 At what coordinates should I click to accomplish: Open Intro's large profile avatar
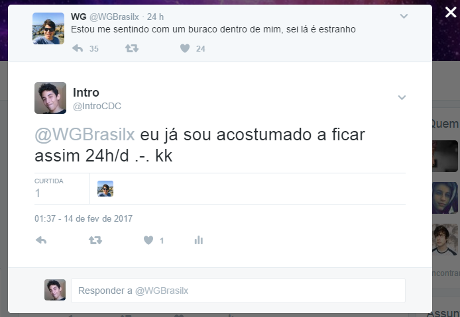(x=50, y=98)
